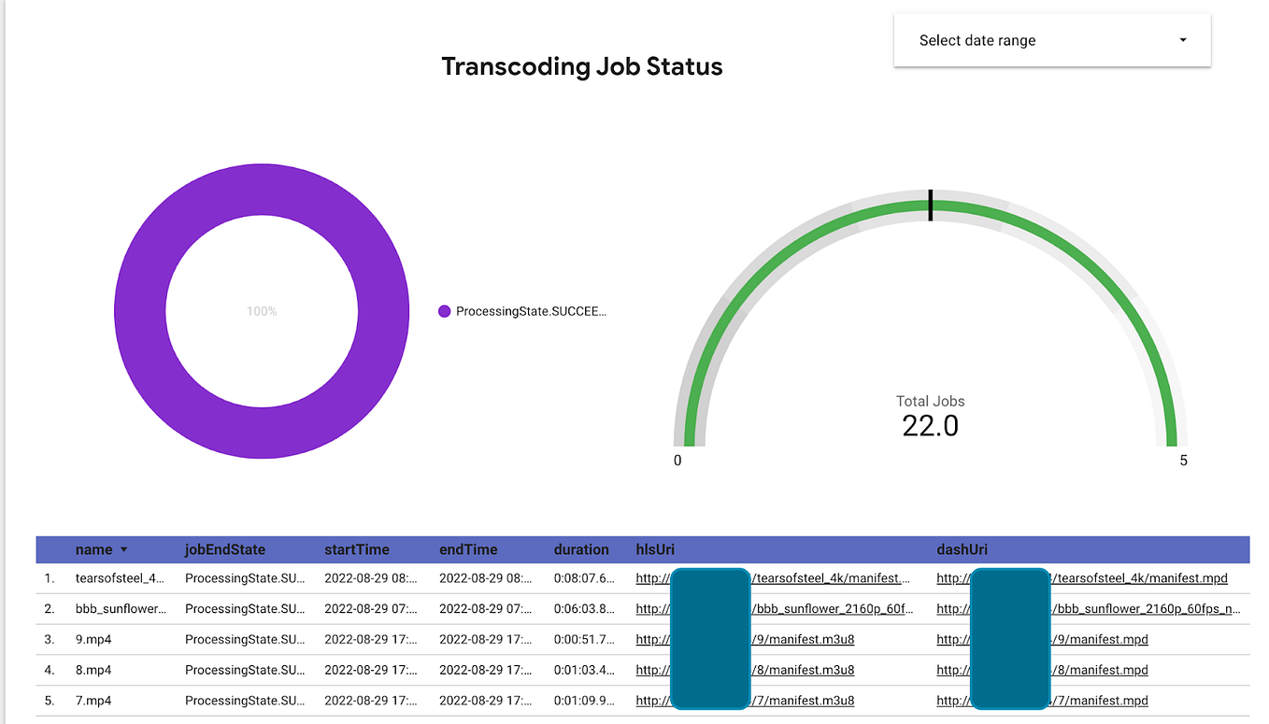1269x724 pixels.
Task: Click the black target marker on the gauge
Action: click(930, 206)
